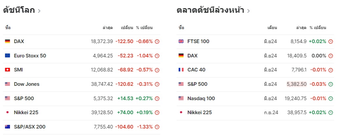Viewport: 339px width, 135px height.
Task: Click the UK flag icon beside FTSE 100
Action: (x=181, y=41)
